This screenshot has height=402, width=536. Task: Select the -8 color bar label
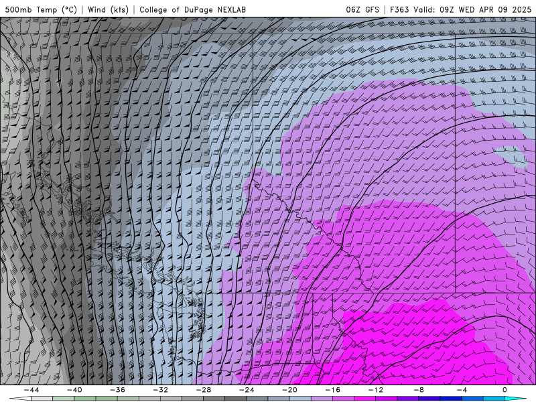(419, 390)
